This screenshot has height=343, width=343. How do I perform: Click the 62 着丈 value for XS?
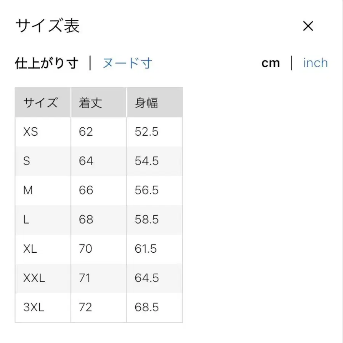[x=85, y=131]
